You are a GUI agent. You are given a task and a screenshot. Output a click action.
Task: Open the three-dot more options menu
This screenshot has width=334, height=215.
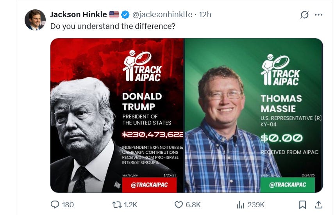(318, 15)
